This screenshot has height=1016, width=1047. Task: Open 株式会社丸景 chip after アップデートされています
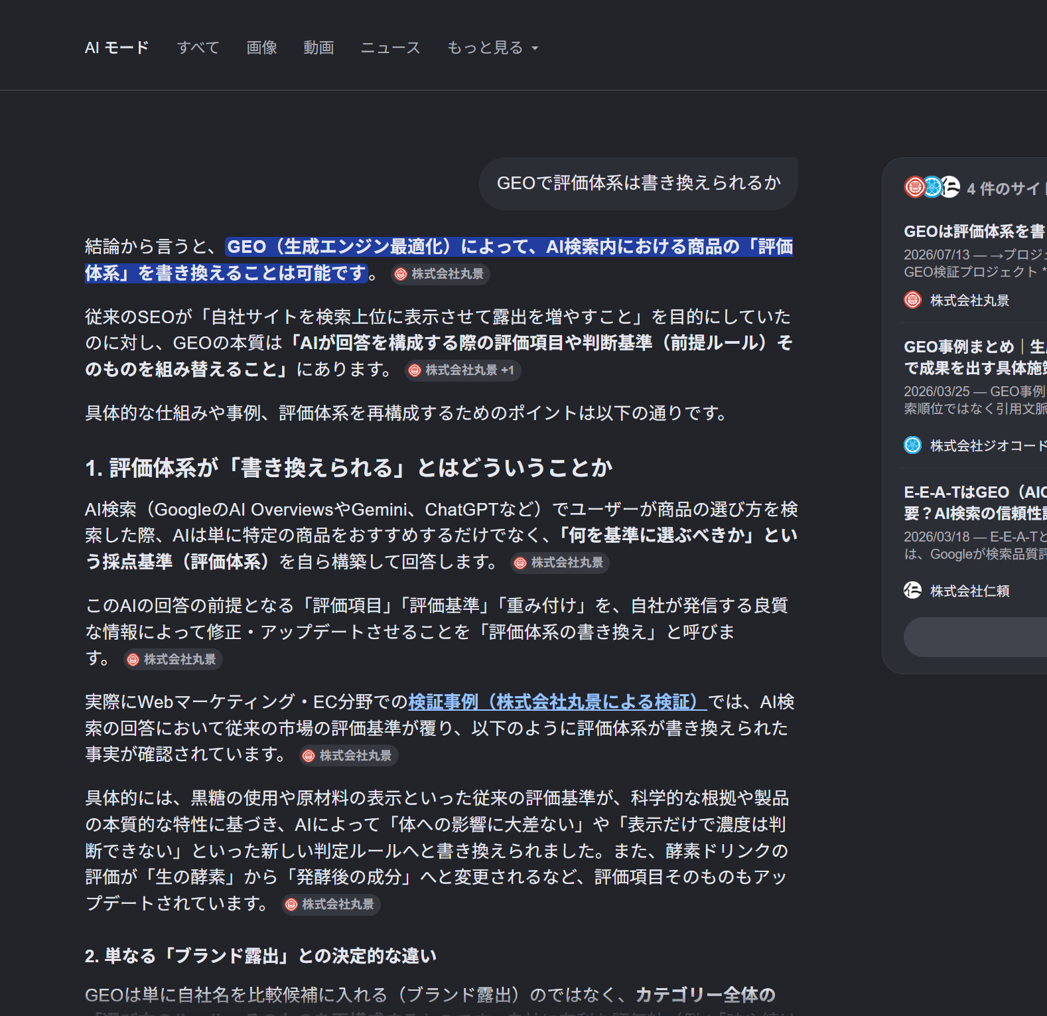[331, 905]
